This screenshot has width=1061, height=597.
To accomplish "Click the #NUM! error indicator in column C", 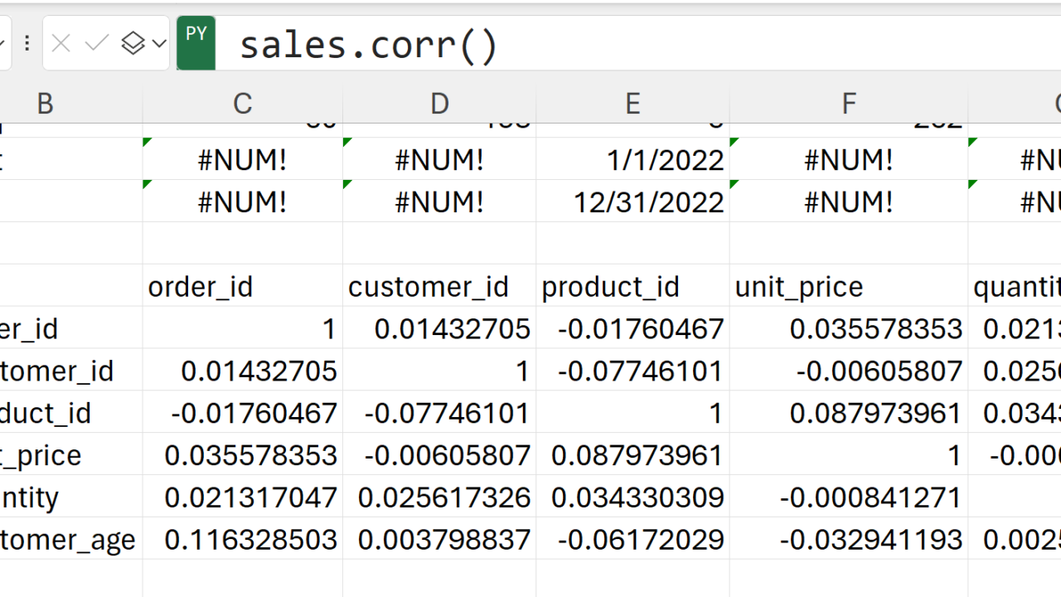I will pyautogui.click(x=242, y=160).
